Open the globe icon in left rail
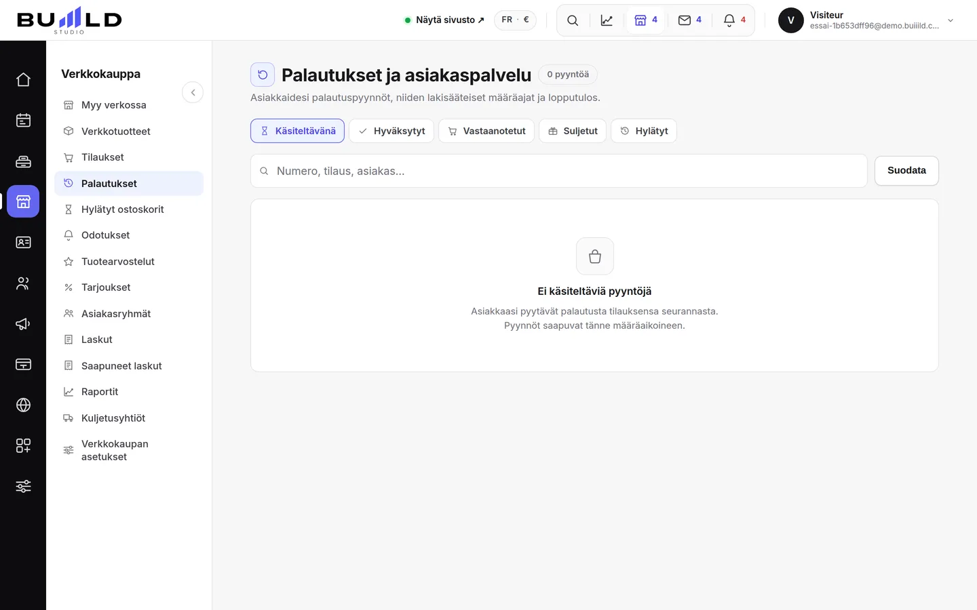The width and height of the screenshot is (977, 610). pyautogui.click(x=23, y=405)
